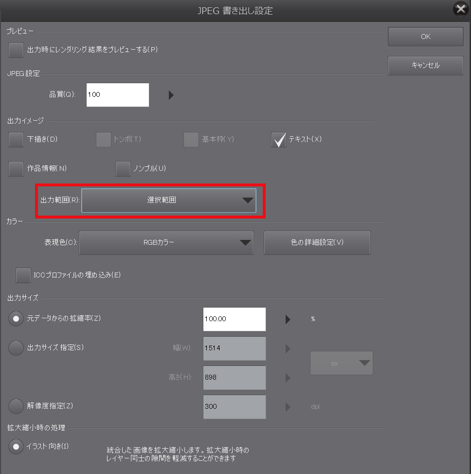Enable preview rendering result on output checkbox

[16, 50]
